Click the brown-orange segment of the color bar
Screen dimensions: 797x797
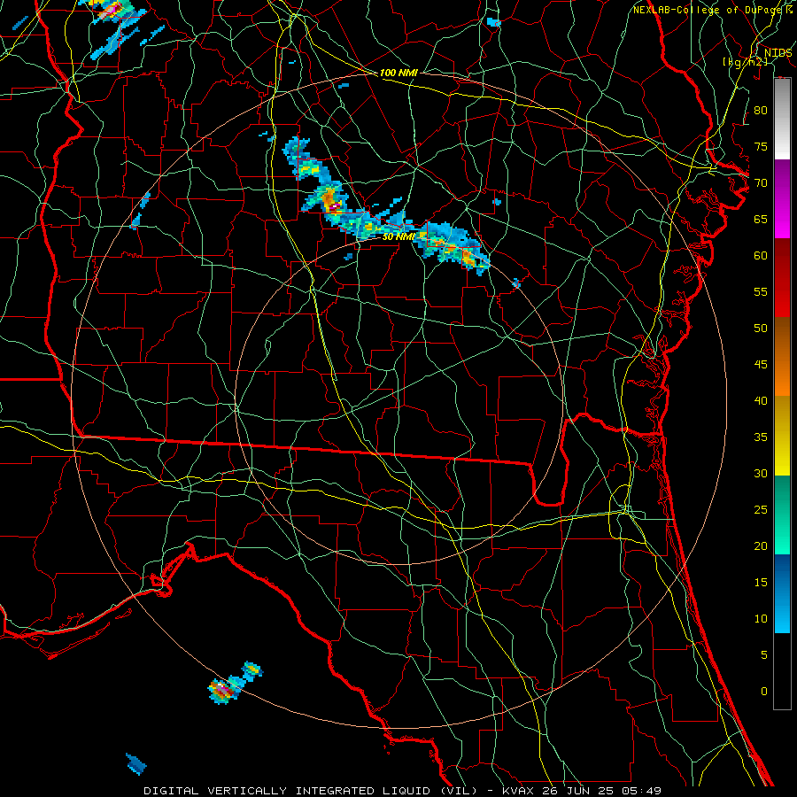[x=782, y=357]
